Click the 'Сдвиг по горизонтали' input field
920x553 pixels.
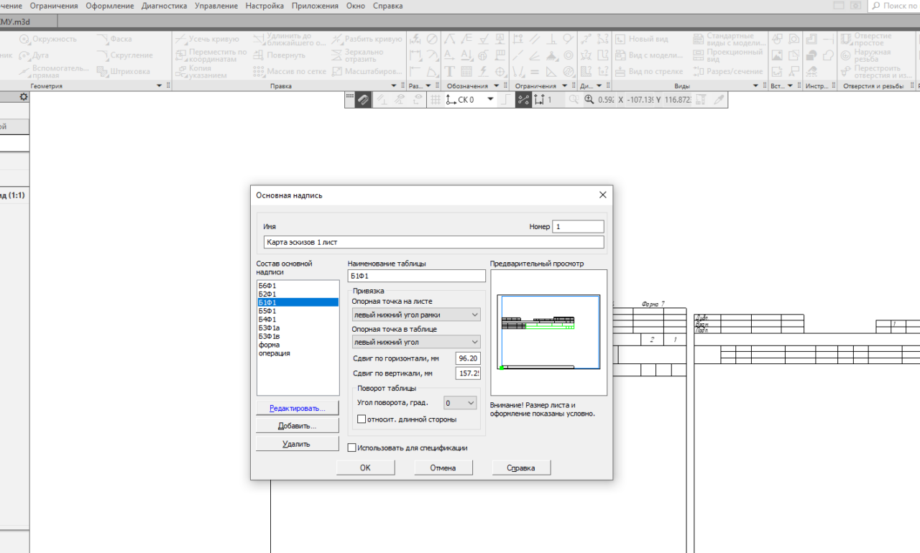467,358
